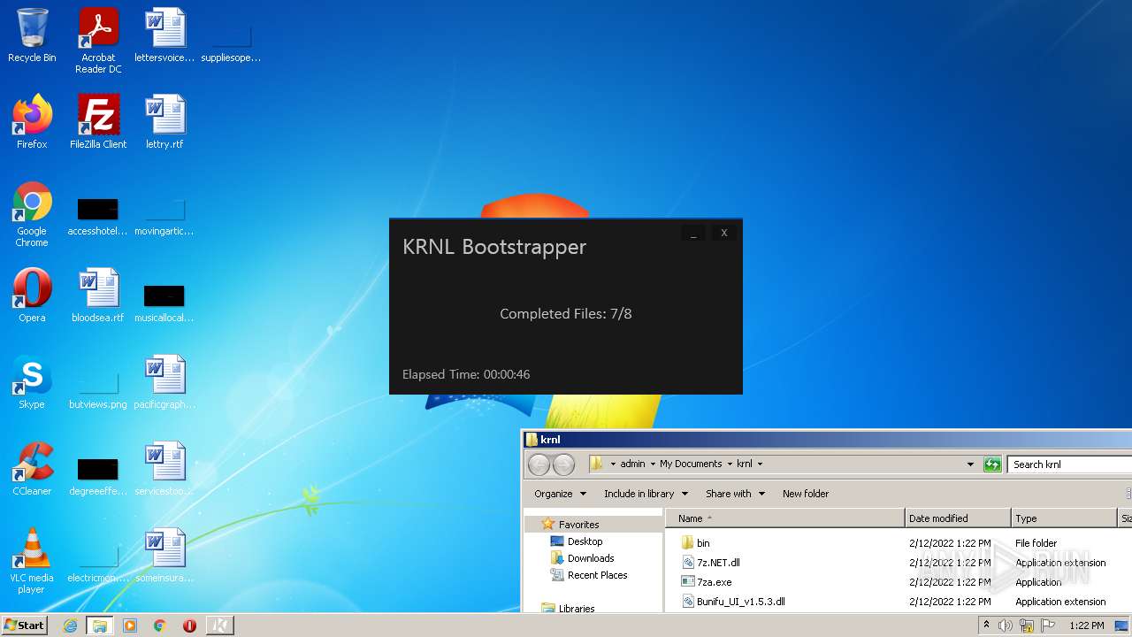This screenshot has width=1132, height=637.
Task: Switch to Windows Explorer taskbar button
Action: click(100, 625)
